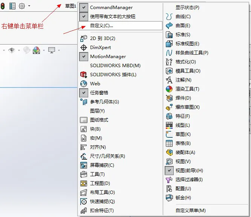Select 显示状态(P) menu entry
This screenshot has width=251, height=217.
[187, 8]
